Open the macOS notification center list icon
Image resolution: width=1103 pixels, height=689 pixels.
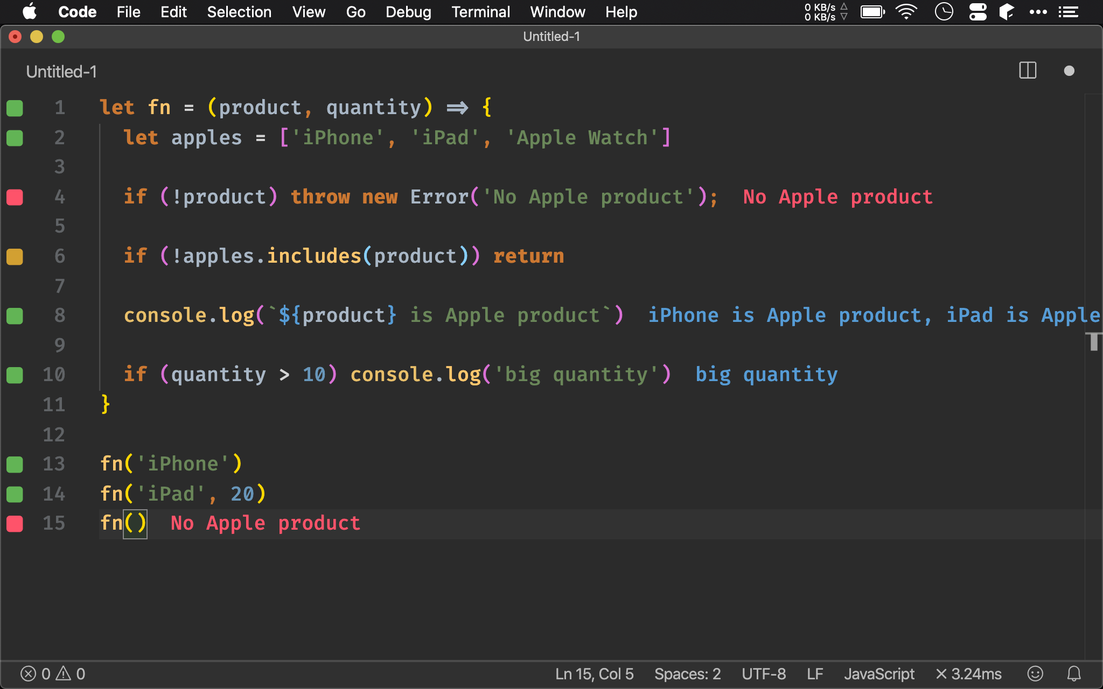pyautogui.click(x=1068, y=12)
